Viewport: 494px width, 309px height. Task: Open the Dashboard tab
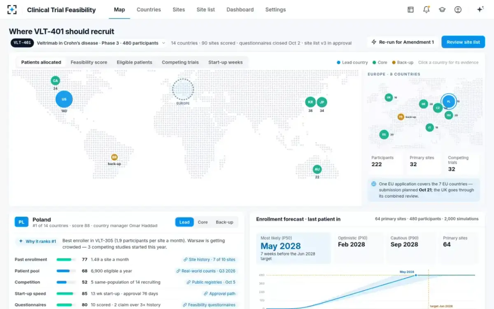240,9
